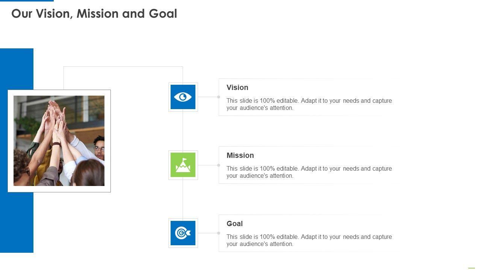Screen dimensions: 481x270
Task: Select the connector dot beside the Goal box
Action: (x=219, y=233)
